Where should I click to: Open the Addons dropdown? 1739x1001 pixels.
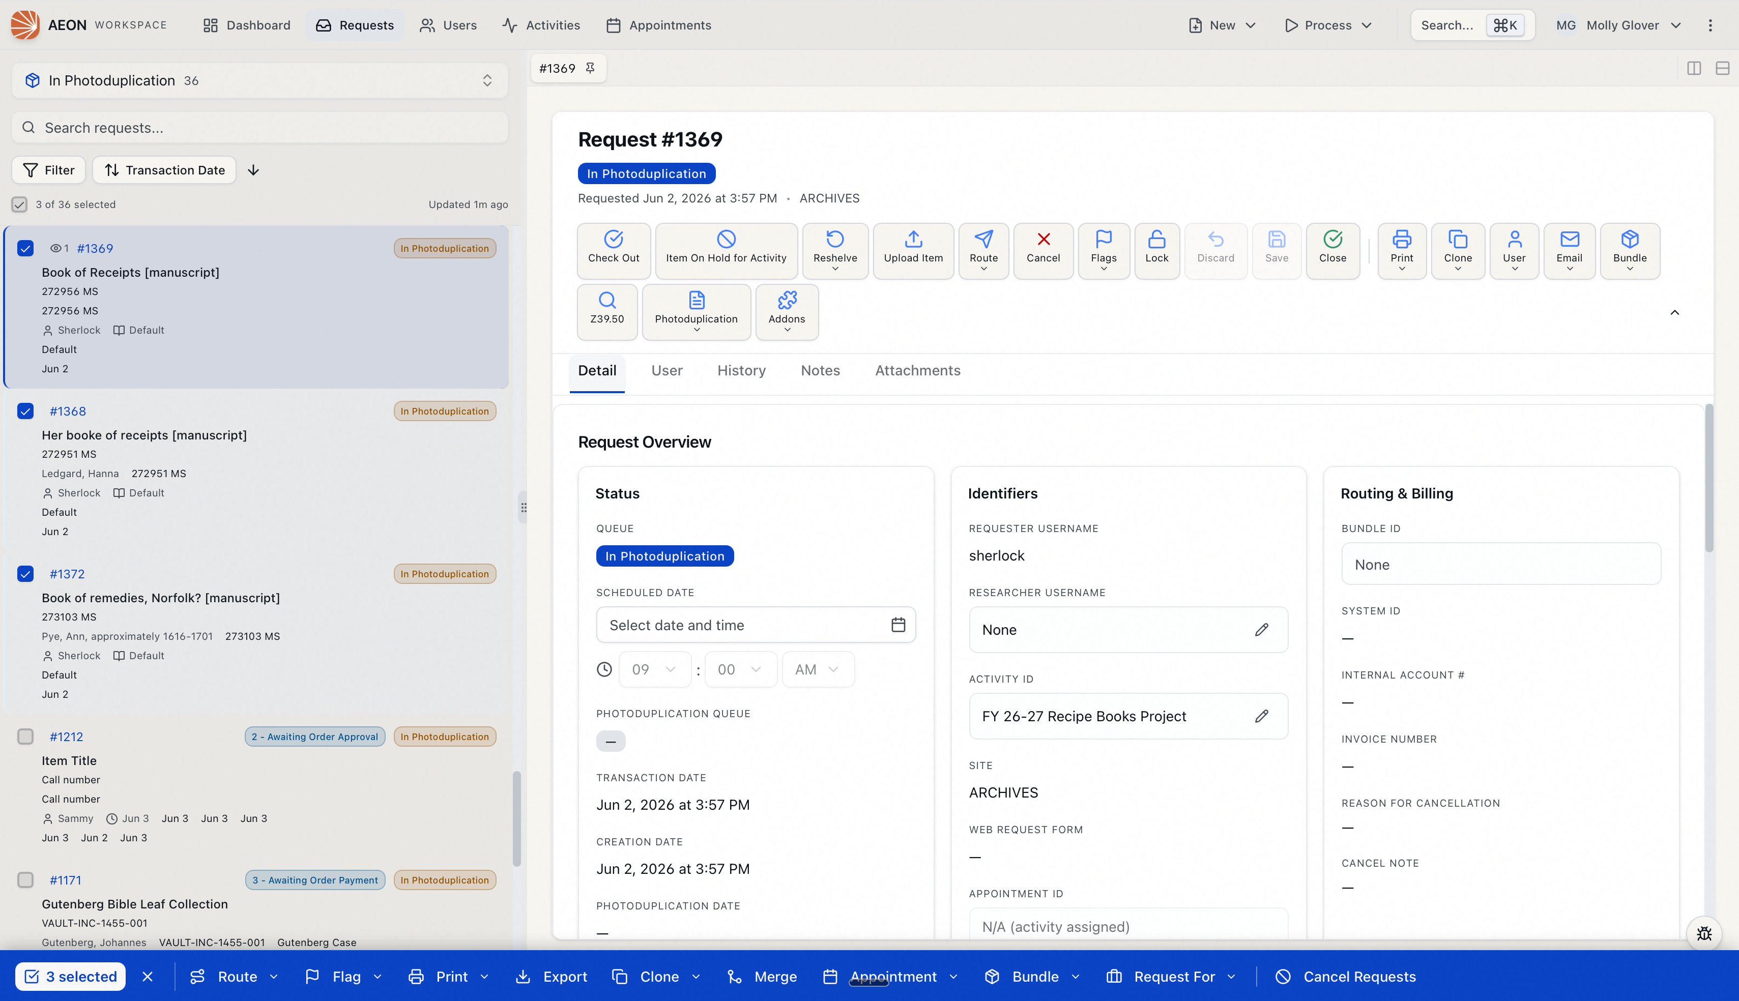tap(787, 312)
